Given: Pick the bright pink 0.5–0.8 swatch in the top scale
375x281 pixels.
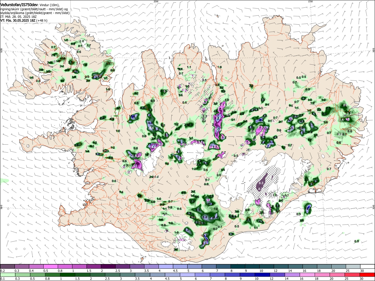Looking at the screenshot, I should point(50,266).
